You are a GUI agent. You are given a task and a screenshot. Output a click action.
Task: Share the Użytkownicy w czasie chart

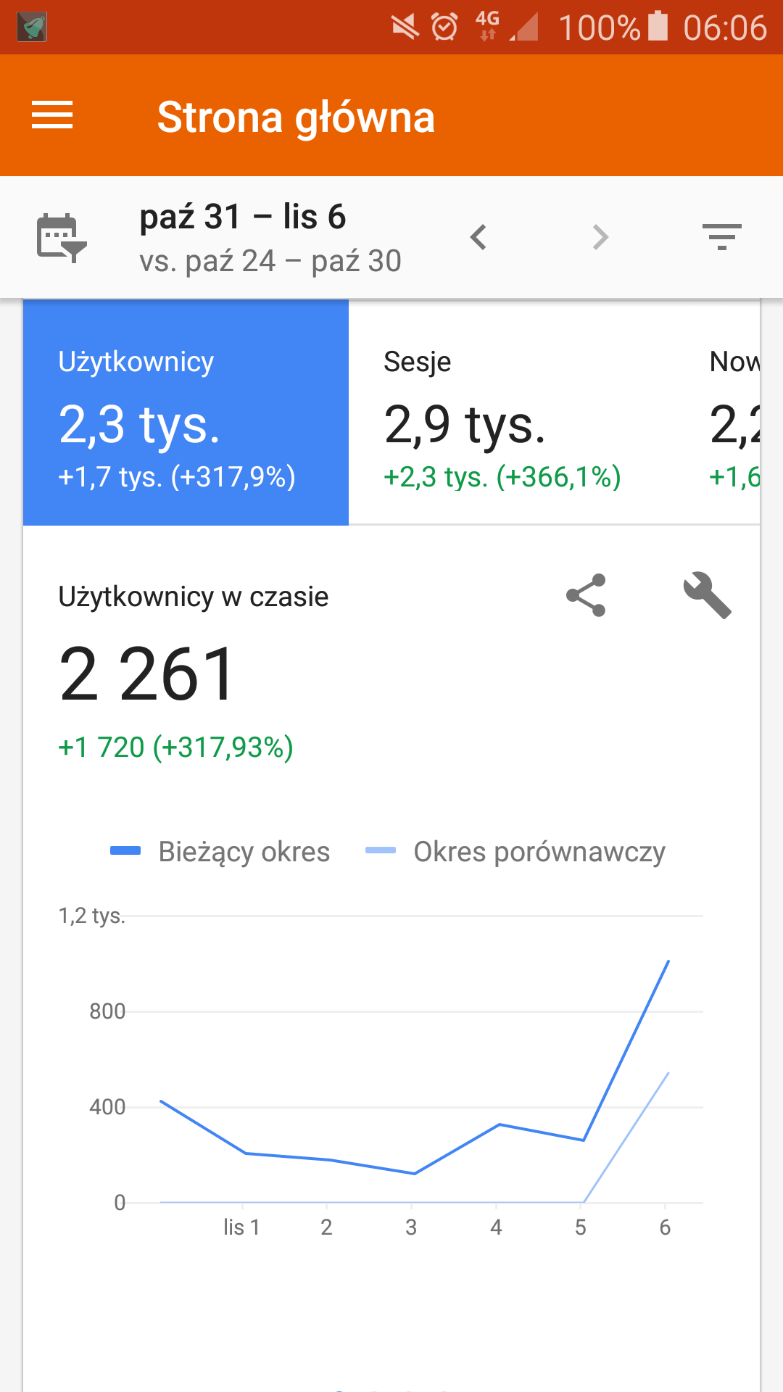click(586, 595)
